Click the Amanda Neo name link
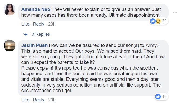 pyautogui.click(x=36, y=9)
